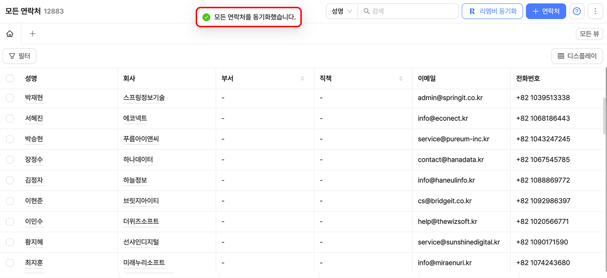The image size is (607, 278).
Task: Open help via question mark icon
Action: (577, 11)
